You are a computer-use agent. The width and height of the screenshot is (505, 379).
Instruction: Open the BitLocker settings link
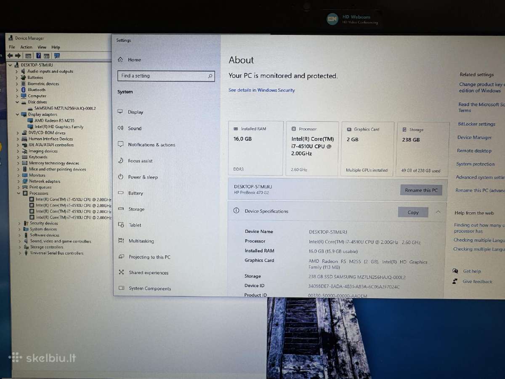tap(476, 124)
